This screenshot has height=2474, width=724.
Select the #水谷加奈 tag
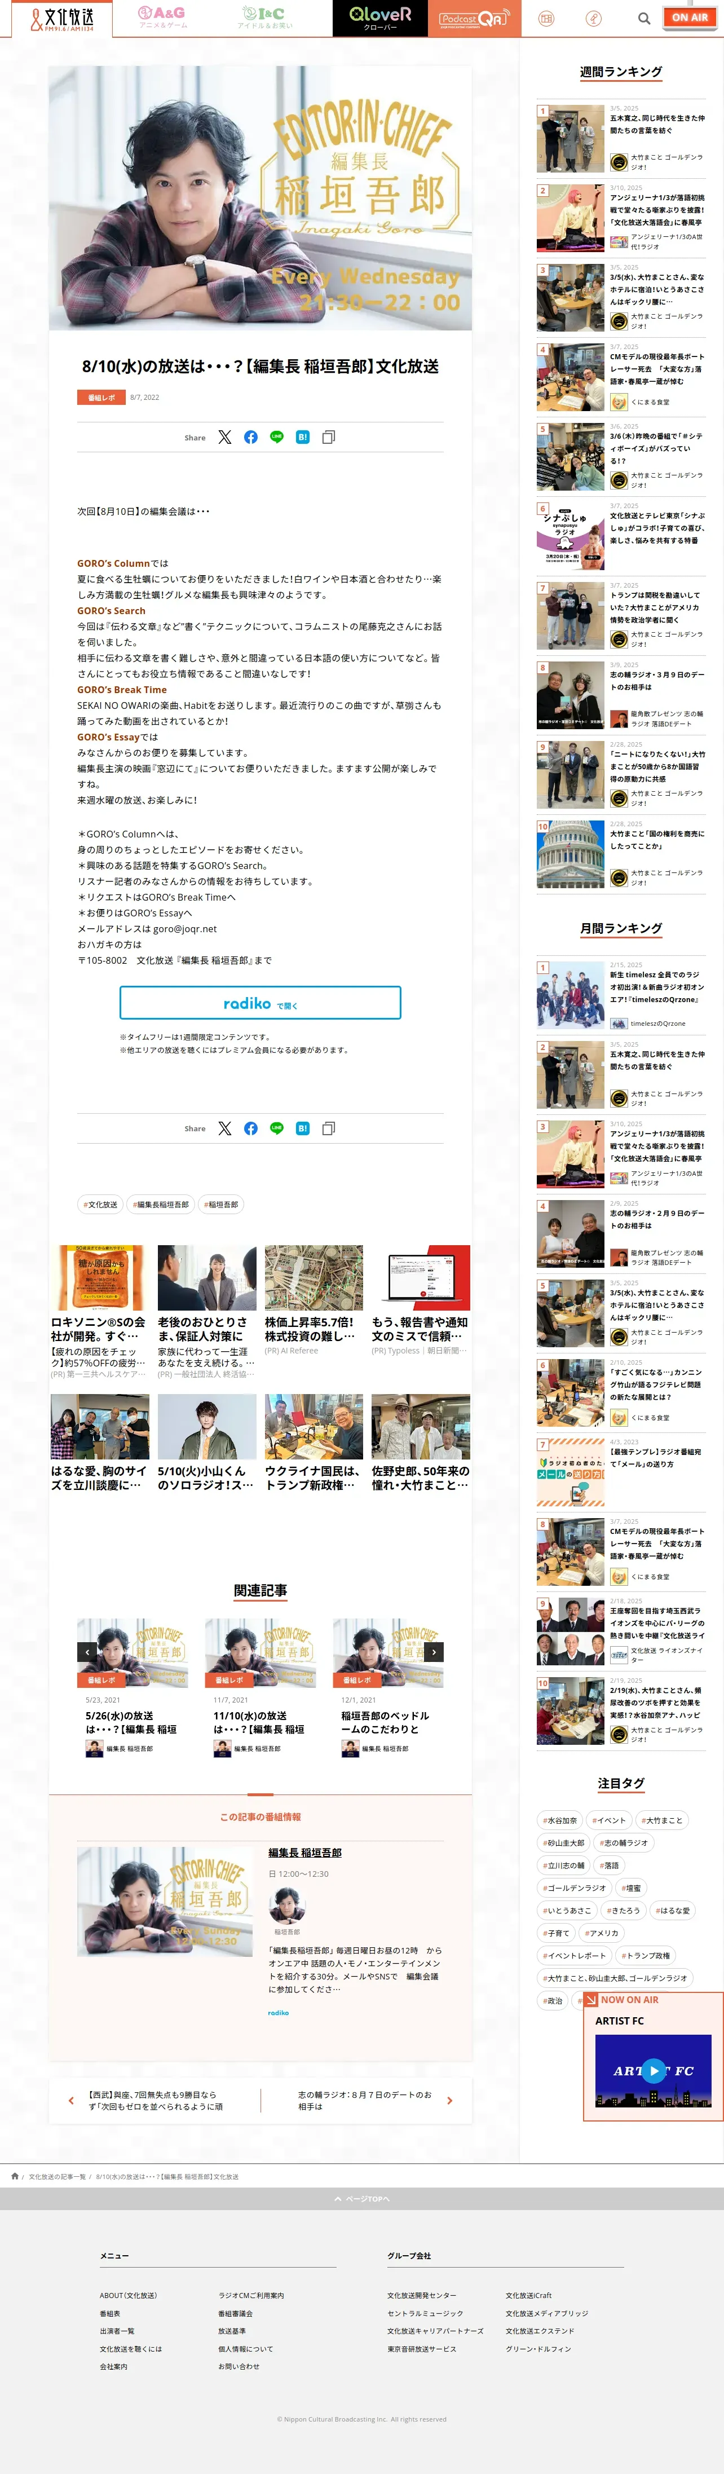[560, 1820]
